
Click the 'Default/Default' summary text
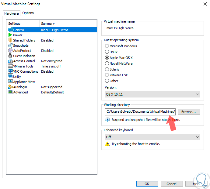[x=52, y=92]
